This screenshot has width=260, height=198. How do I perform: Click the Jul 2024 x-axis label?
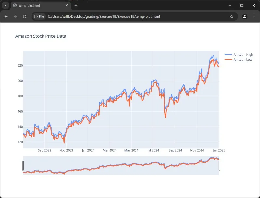153,150
